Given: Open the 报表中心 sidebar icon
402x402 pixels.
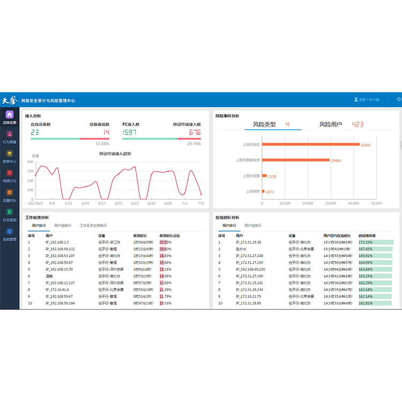Looking at the screenshot, I should (x=10, y=154).
